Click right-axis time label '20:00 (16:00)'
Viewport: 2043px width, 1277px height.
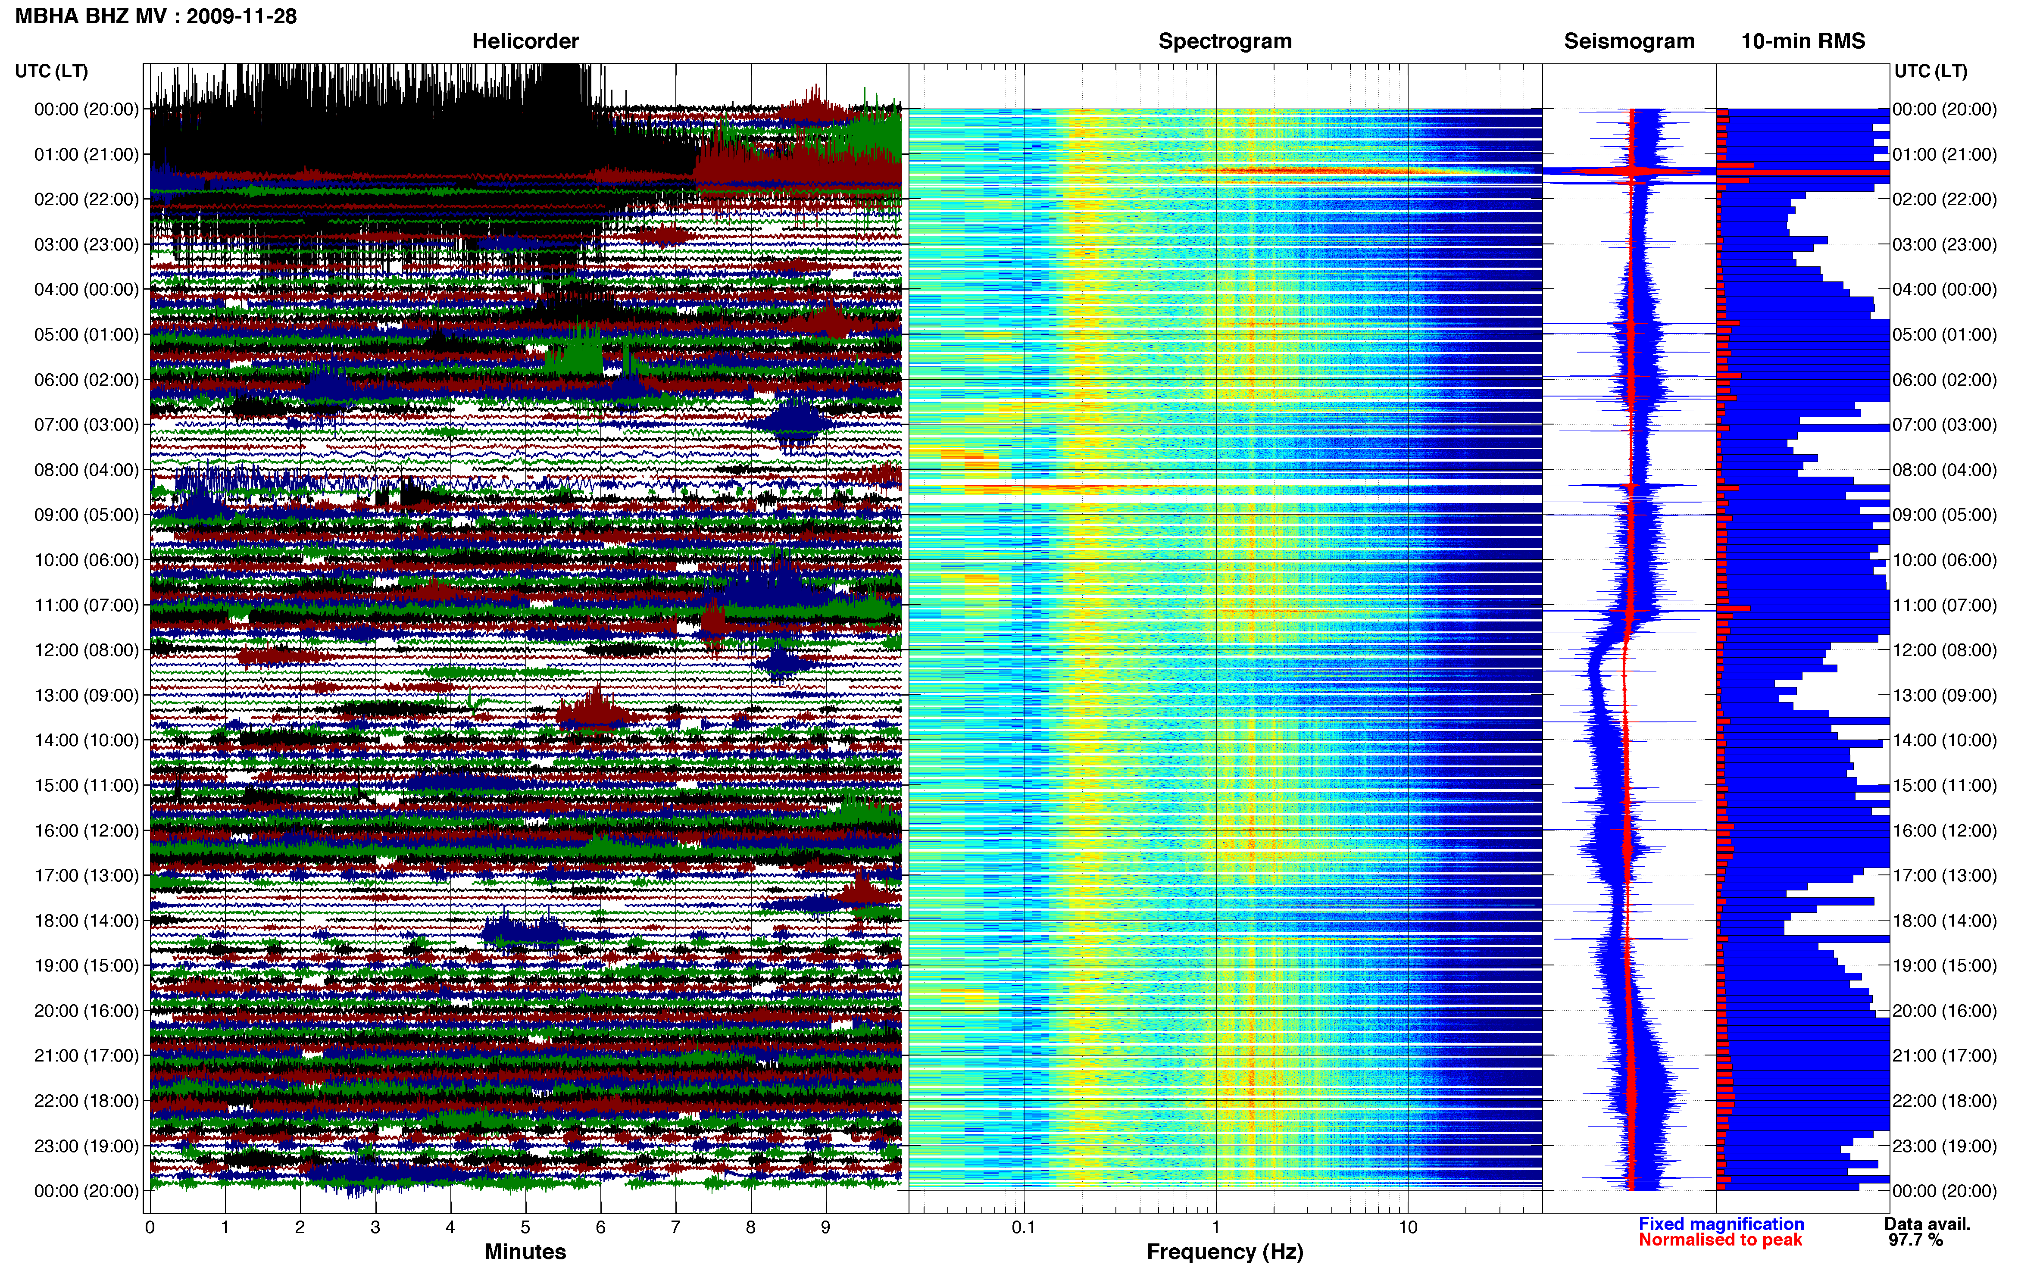[1945, 1011]
